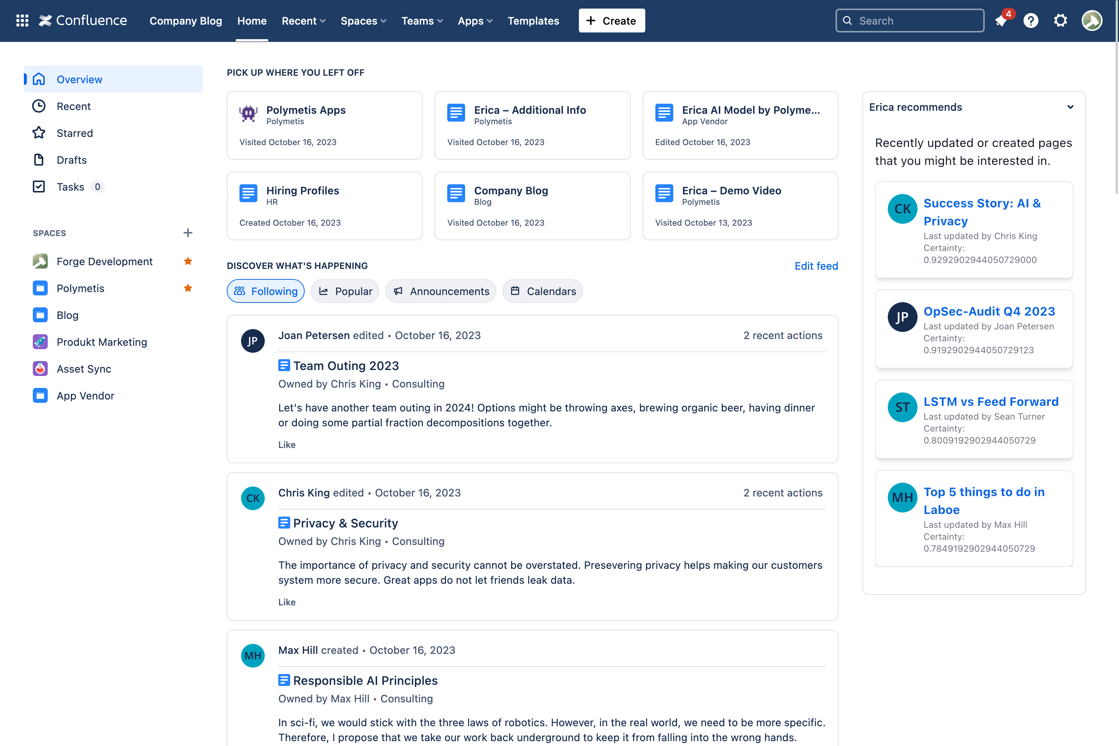This screenshot has height=746, width=1119.
Task: Unstar the Forge Development space
Action: coord(188,261)
